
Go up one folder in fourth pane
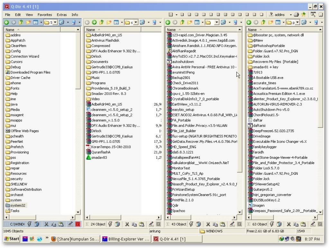click(263, 22)
